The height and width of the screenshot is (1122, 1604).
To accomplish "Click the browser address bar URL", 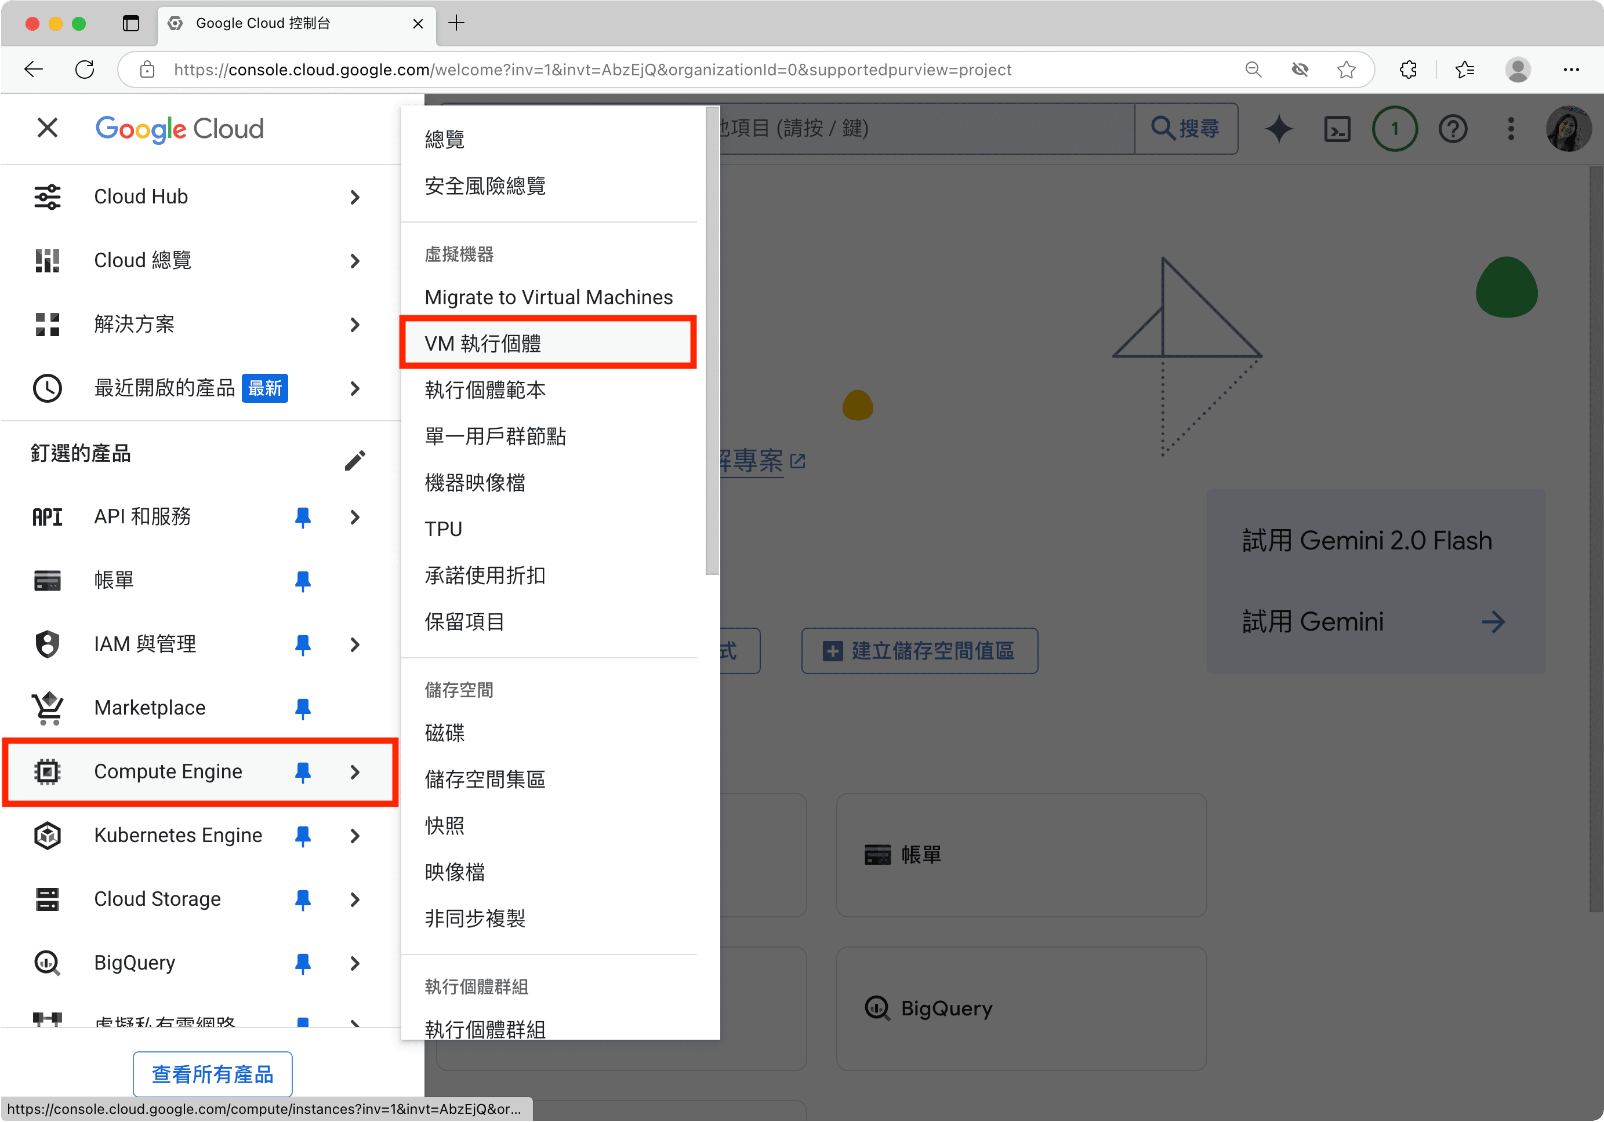I will [x=593, y=70].
